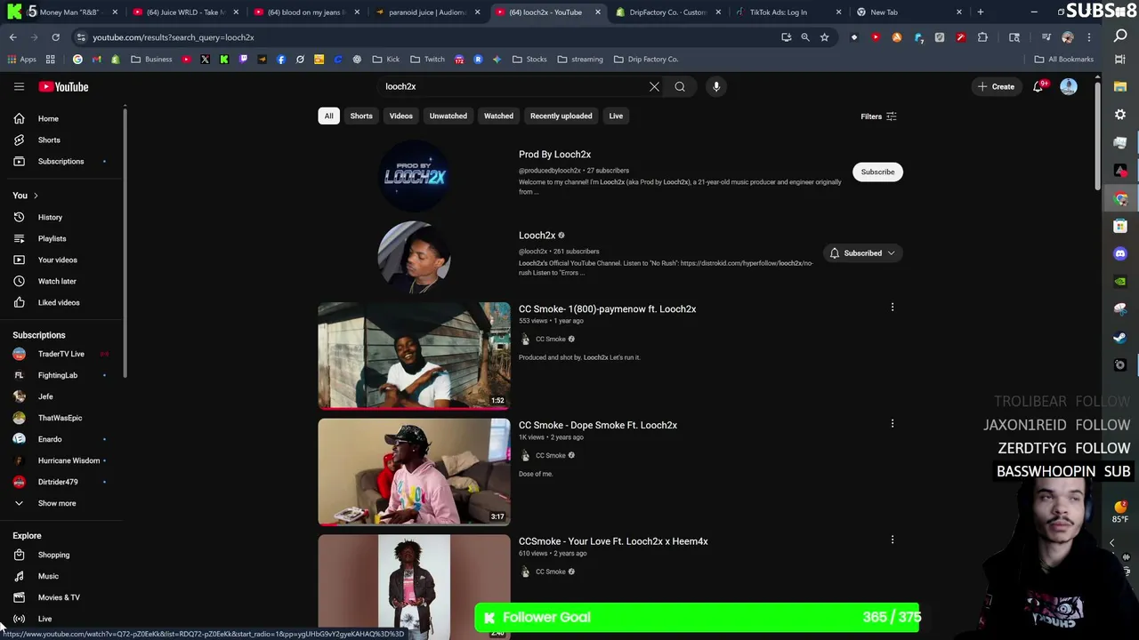Open the account avatar menu

pyautogui.click(x=1069, y=86)
